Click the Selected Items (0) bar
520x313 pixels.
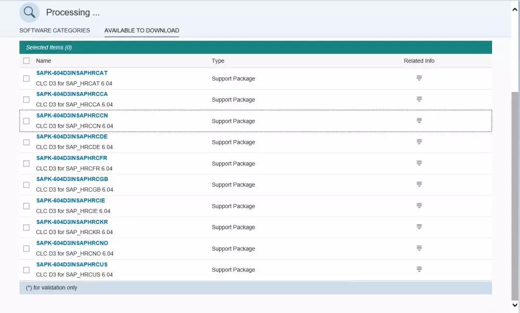pyautogui.click(x=256, y=47)
